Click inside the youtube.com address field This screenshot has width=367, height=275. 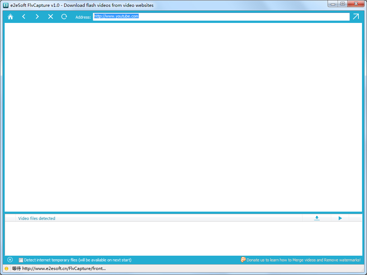pyautogui.click(x=221, y=16)
